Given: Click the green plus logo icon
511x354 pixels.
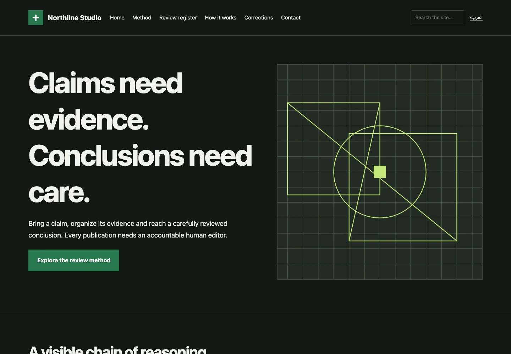Looking at the screenshot, I should coord(36,18).
